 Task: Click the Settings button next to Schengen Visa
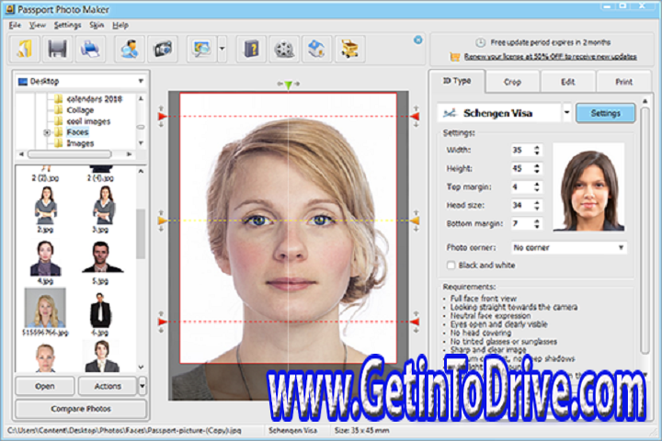pos(605,113)
